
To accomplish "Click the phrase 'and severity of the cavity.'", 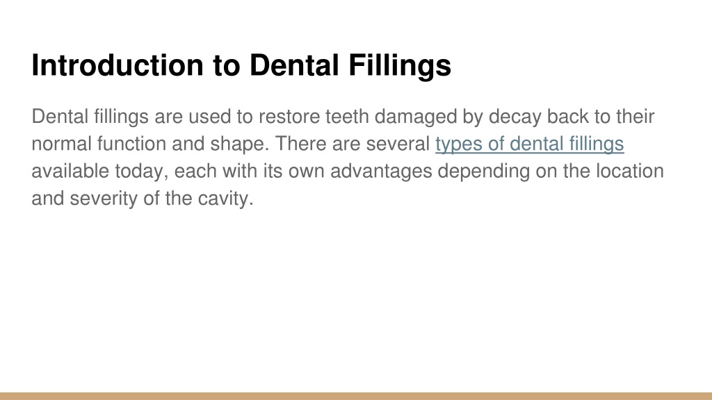I will click(x=143, y=199).
